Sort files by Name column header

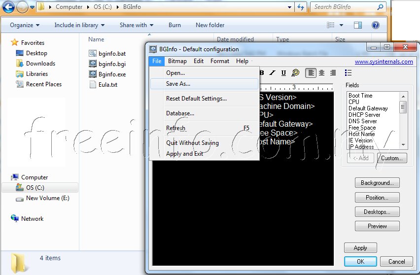96,39
